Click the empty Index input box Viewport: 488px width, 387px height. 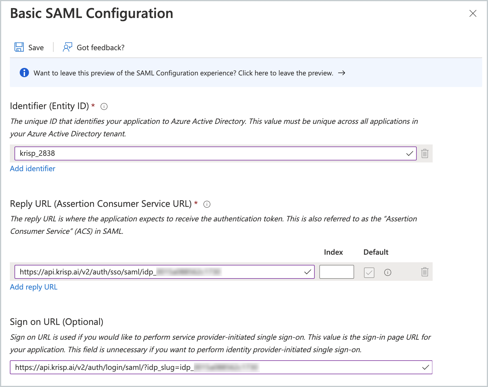coord(336,272)
